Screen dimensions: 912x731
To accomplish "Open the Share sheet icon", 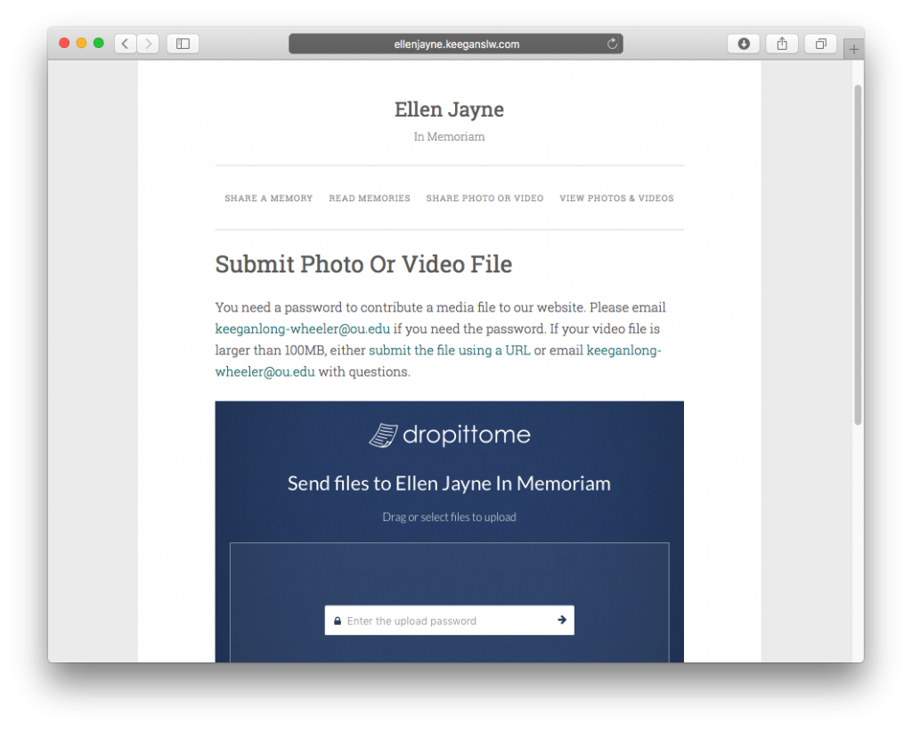I will tap(782, 44).
